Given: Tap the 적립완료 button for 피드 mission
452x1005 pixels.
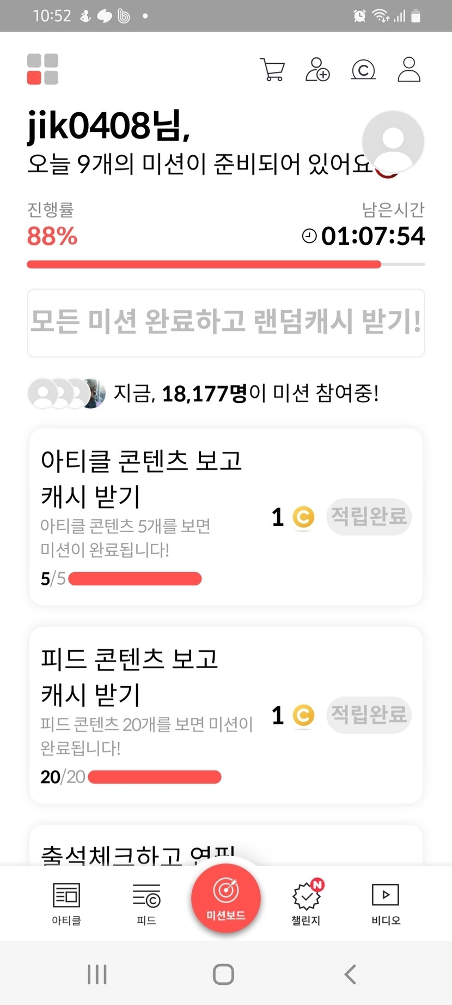Looking at the screenshot, I should coord(369,715).
